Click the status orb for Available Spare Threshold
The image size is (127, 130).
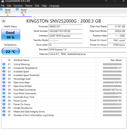pyautogui.click(x=4, y=75)
